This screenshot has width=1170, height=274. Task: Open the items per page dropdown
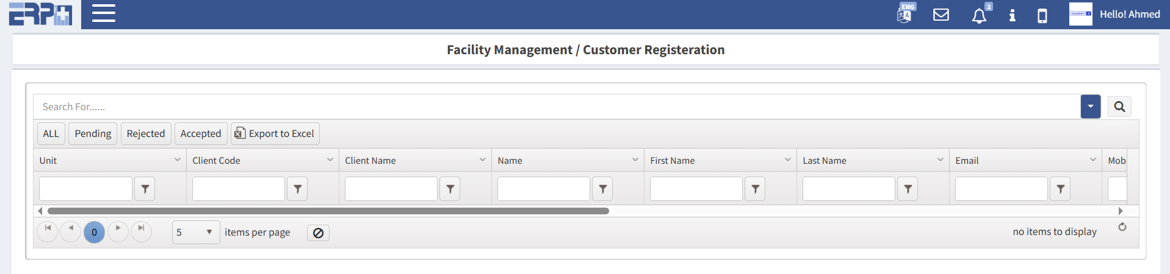click(195, 232)
